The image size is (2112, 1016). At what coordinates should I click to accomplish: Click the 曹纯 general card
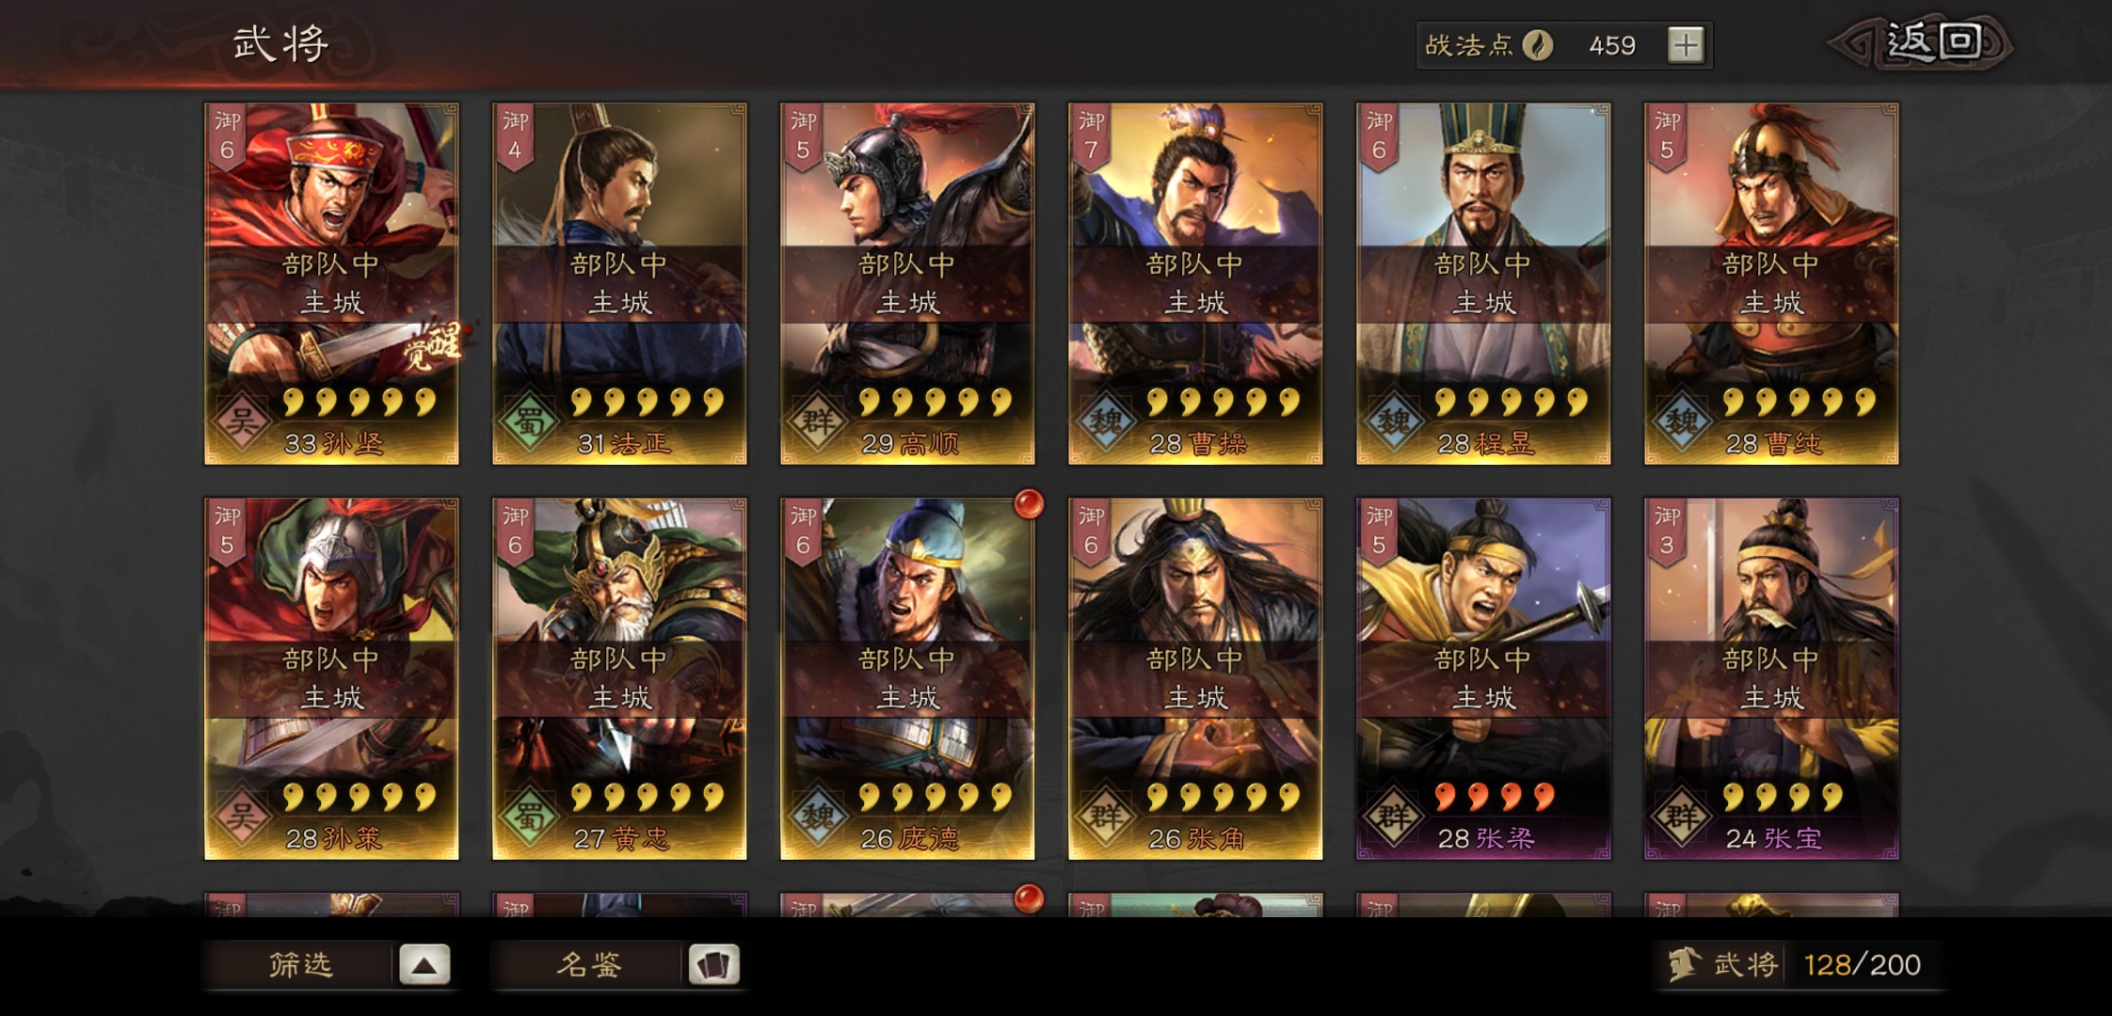tap(1771, 283)
